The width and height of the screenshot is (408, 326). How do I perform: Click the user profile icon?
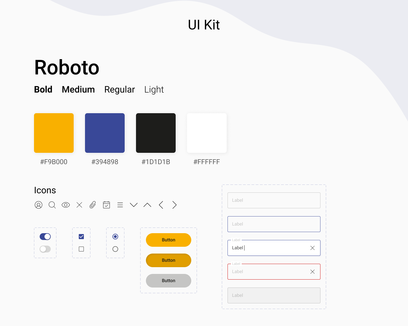click(39, 205)
